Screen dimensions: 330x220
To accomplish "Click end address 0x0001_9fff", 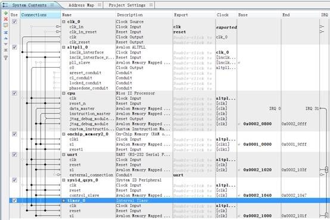I will (x=294, y=144).
